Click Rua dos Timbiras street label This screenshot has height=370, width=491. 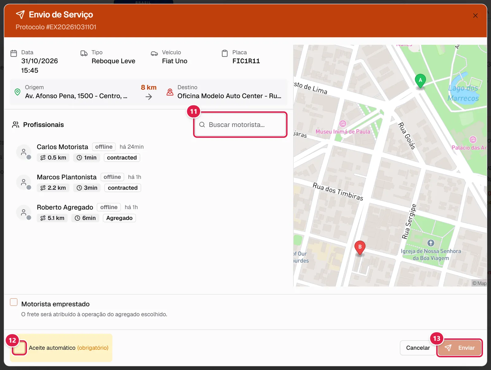338,191
